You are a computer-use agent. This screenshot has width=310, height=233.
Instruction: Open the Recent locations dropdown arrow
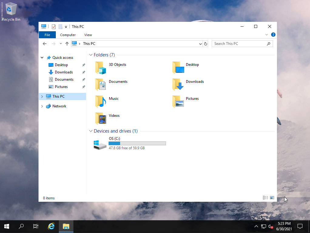(x=61, y=44)
